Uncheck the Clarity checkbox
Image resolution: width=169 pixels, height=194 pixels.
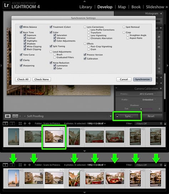click(x=21, y=60)
